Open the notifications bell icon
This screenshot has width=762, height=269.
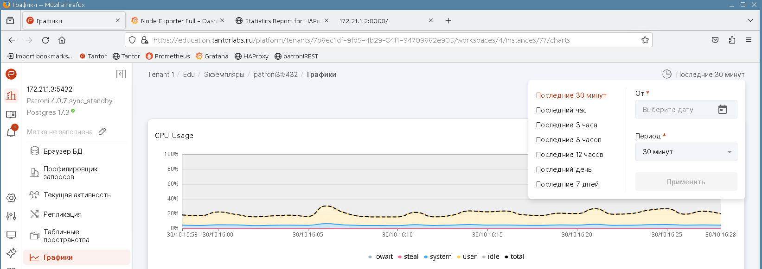coord(11,132)
